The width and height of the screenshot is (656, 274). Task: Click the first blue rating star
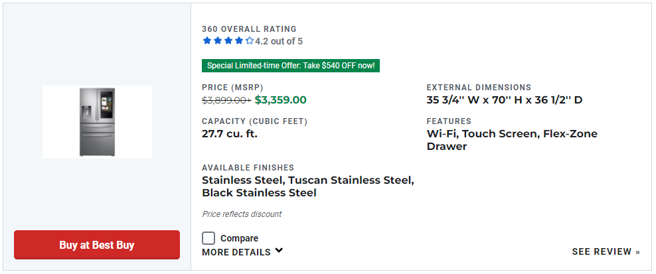pyautogui.click(x=207, y=41)
